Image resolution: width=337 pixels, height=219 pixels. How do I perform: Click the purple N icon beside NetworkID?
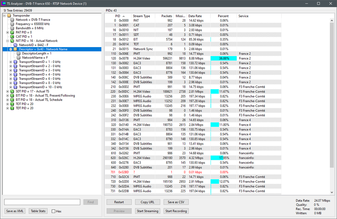[15, 45]
